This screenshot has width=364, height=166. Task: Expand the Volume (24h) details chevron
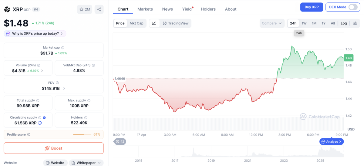(42, 71)
